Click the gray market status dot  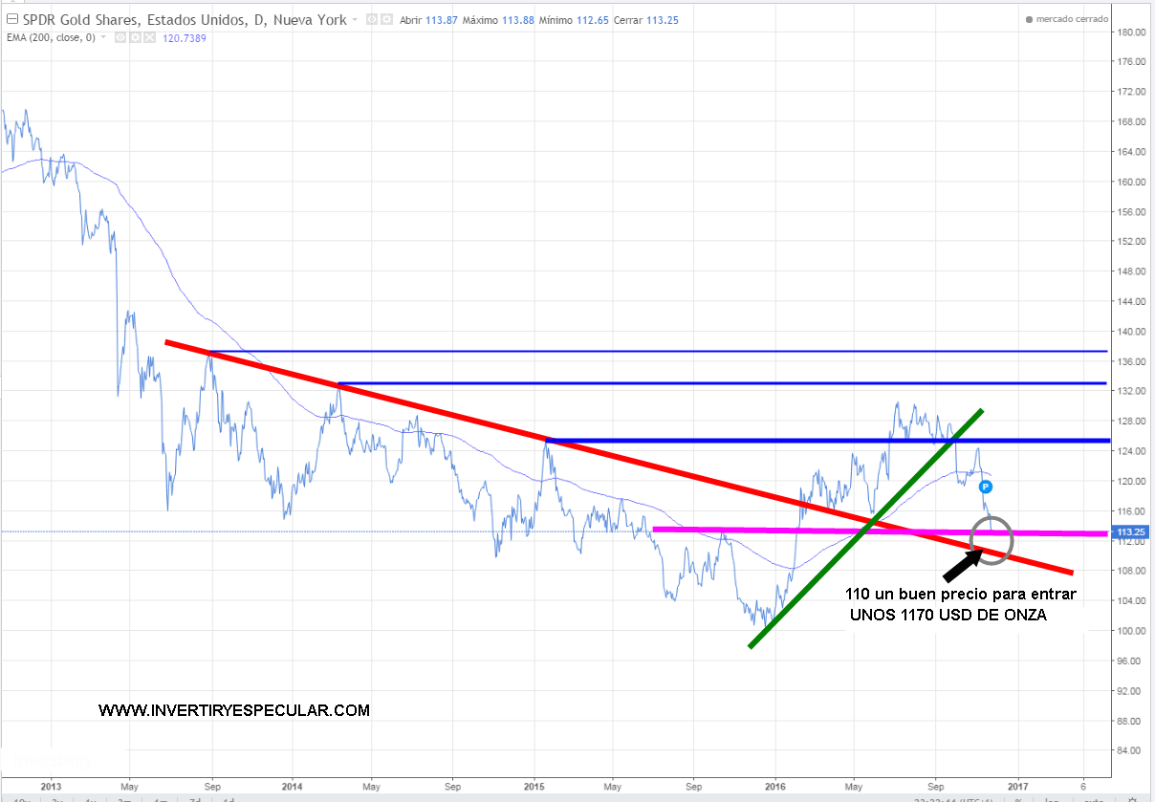pos(1029,19)
